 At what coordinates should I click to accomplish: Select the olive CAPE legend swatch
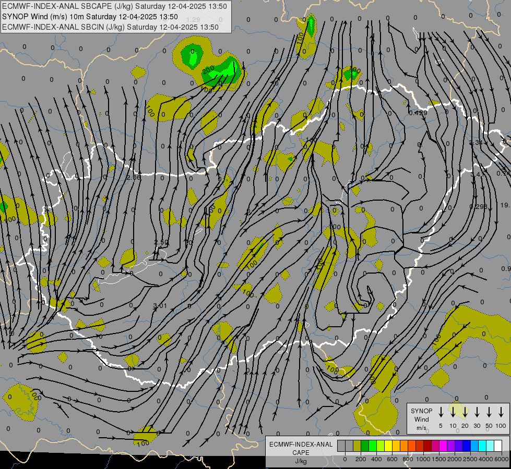357,446
